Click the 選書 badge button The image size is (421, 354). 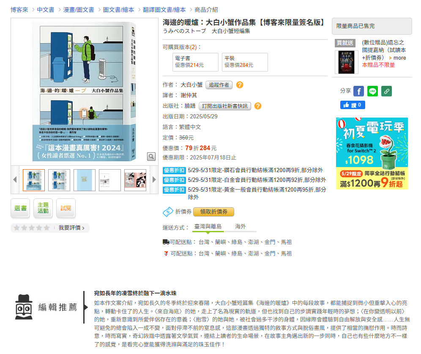(20, 208)
